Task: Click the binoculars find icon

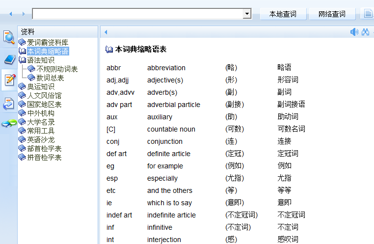Action: [x=366, y=32]
